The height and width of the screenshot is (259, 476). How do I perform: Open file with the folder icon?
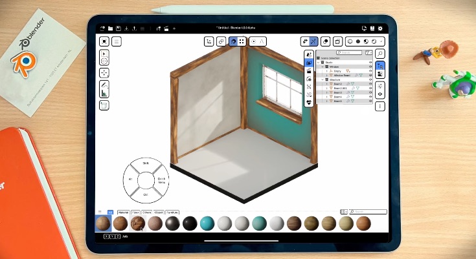[111, 28]
